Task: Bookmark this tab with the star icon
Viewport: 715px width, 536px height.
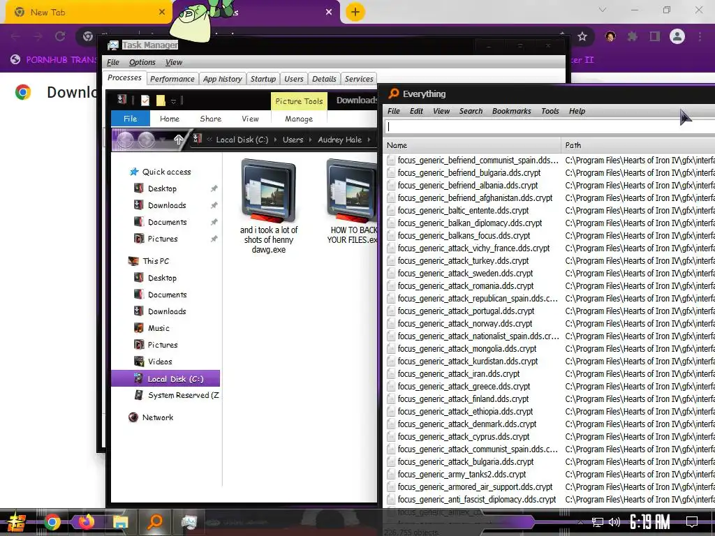Action: pyautogui.click(x=582, y=36)
